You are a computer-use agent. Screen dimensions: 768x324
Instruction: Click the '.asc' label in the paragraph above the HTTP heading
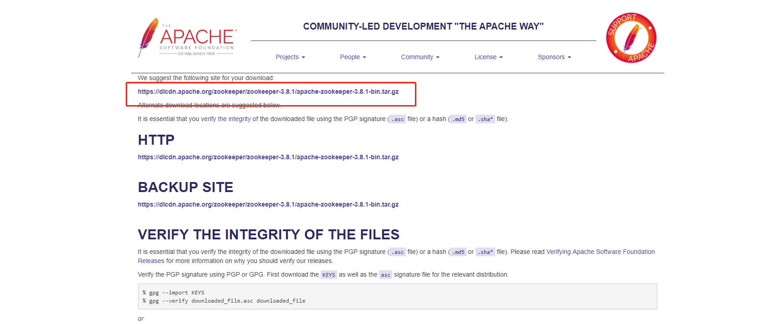pyautogui.click(x=398, y=119)
